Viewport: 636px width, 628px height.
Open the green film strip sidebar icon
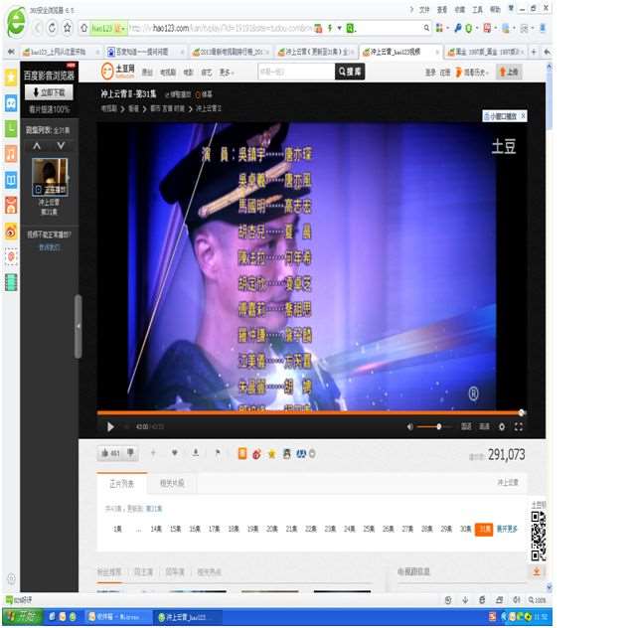coord(11,282)
